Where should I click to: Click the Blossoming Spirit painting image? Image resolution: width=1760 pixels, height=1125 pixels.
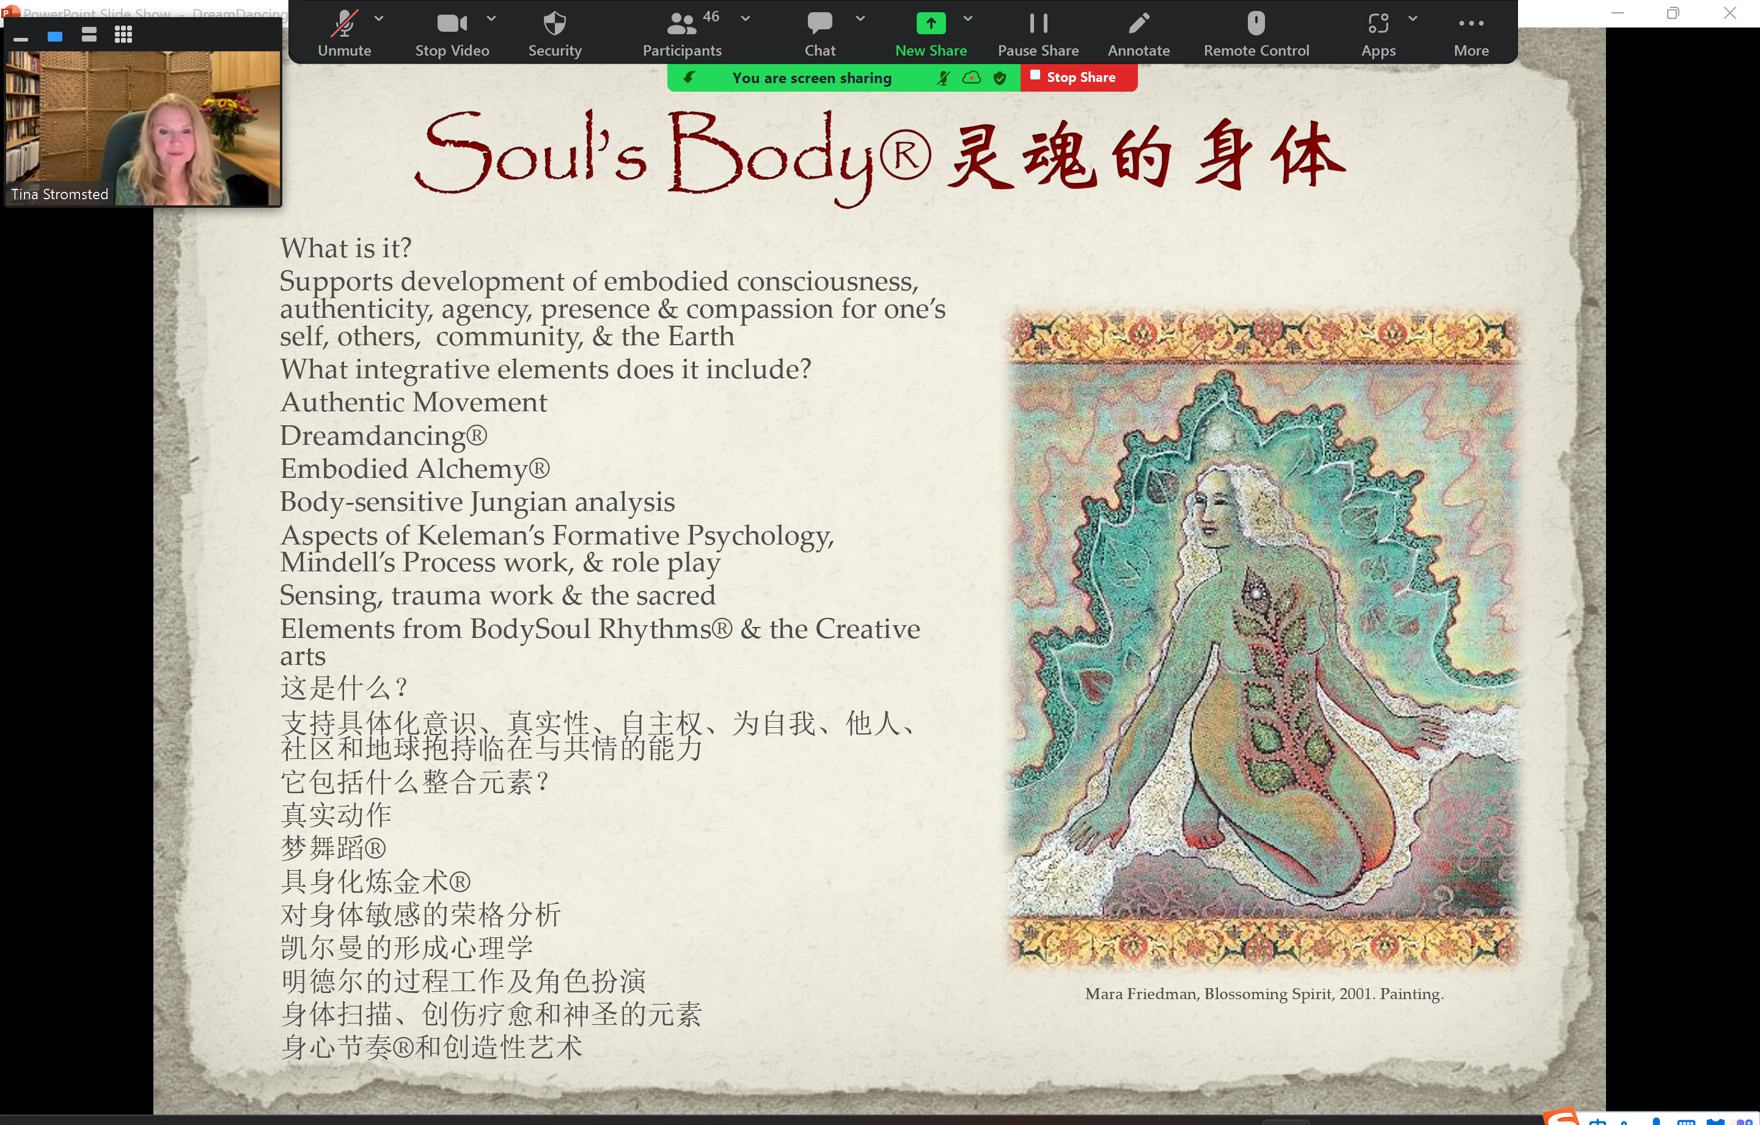click(x=1264, y=639)
